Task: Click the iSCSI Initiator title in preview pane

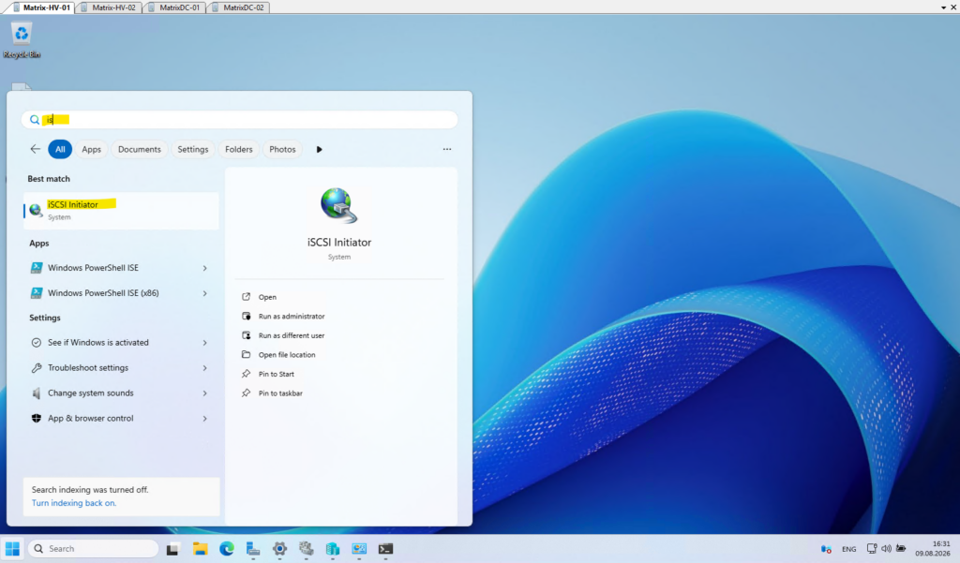Action: (339, 243)
